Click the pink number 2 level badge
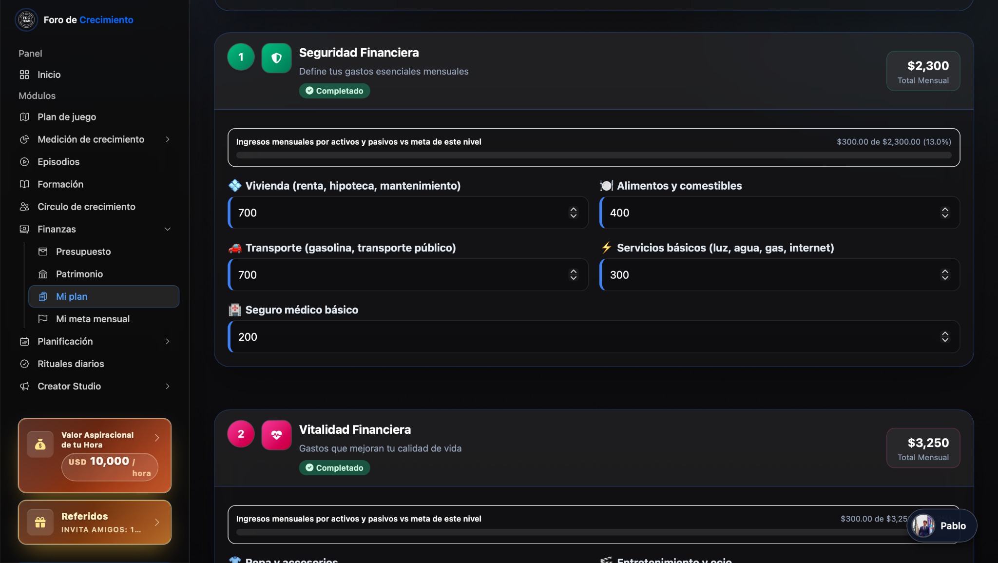 (x=241, y=434)
